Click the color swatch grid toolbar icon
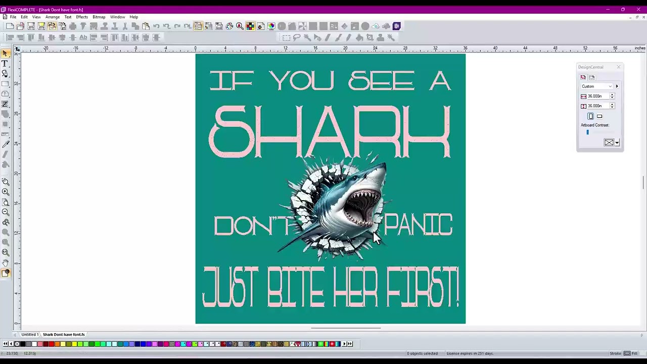 (250, 26)
